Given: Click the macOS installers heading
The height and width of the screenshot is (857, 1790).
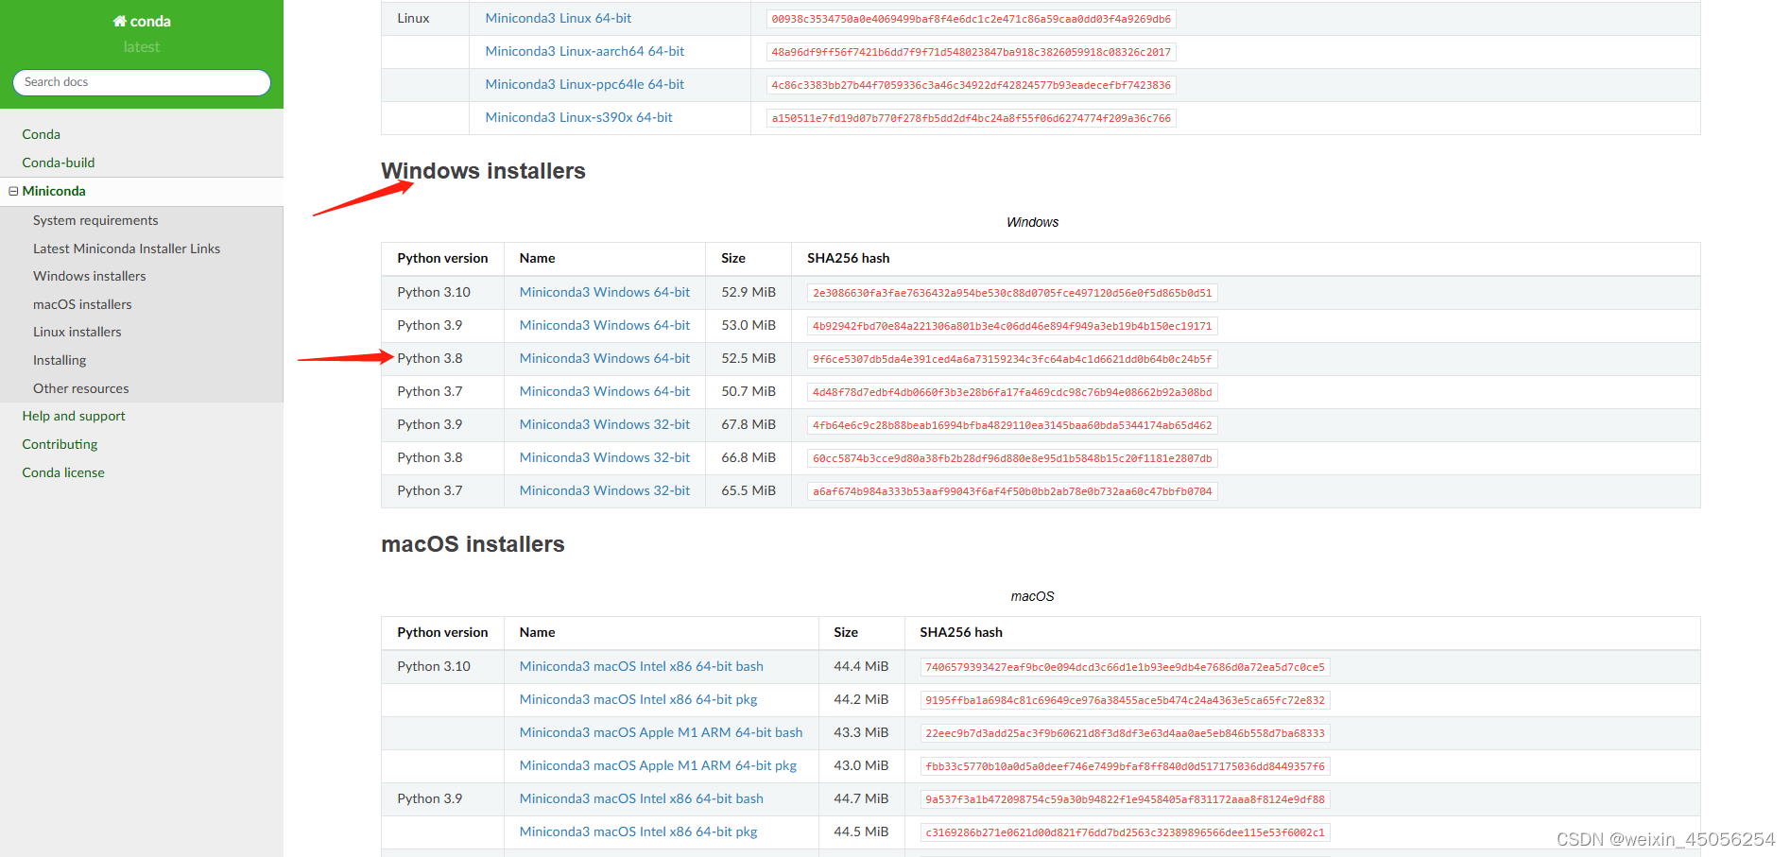Looking at the screenshot, I should [x=473, y=544].
